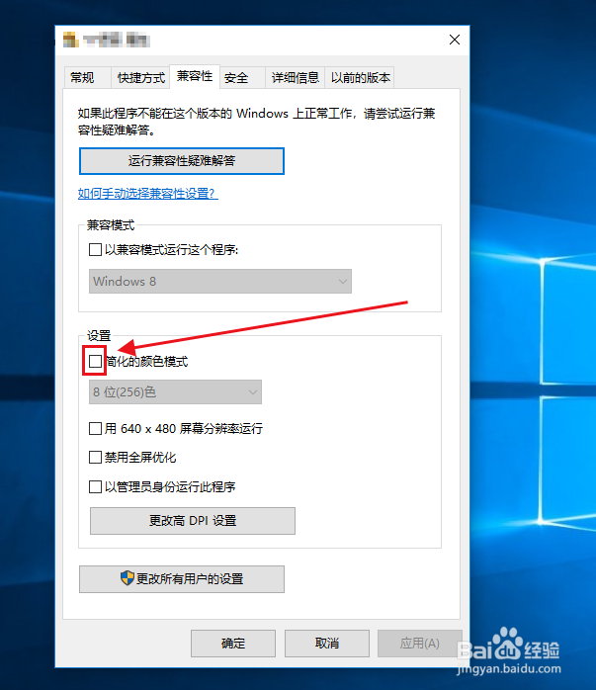
Task: Click 运行兼容性疑难解答 button
Action: tap(182, 161)
